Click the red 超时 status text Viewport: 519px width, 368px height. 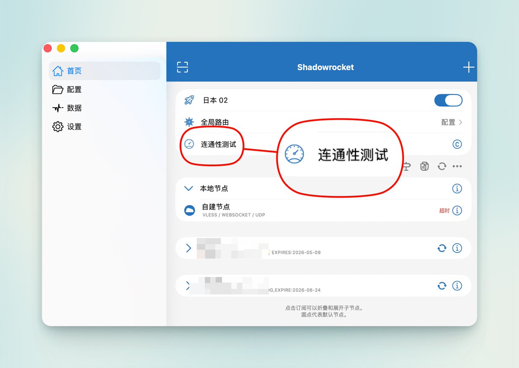tap(444, 211)
